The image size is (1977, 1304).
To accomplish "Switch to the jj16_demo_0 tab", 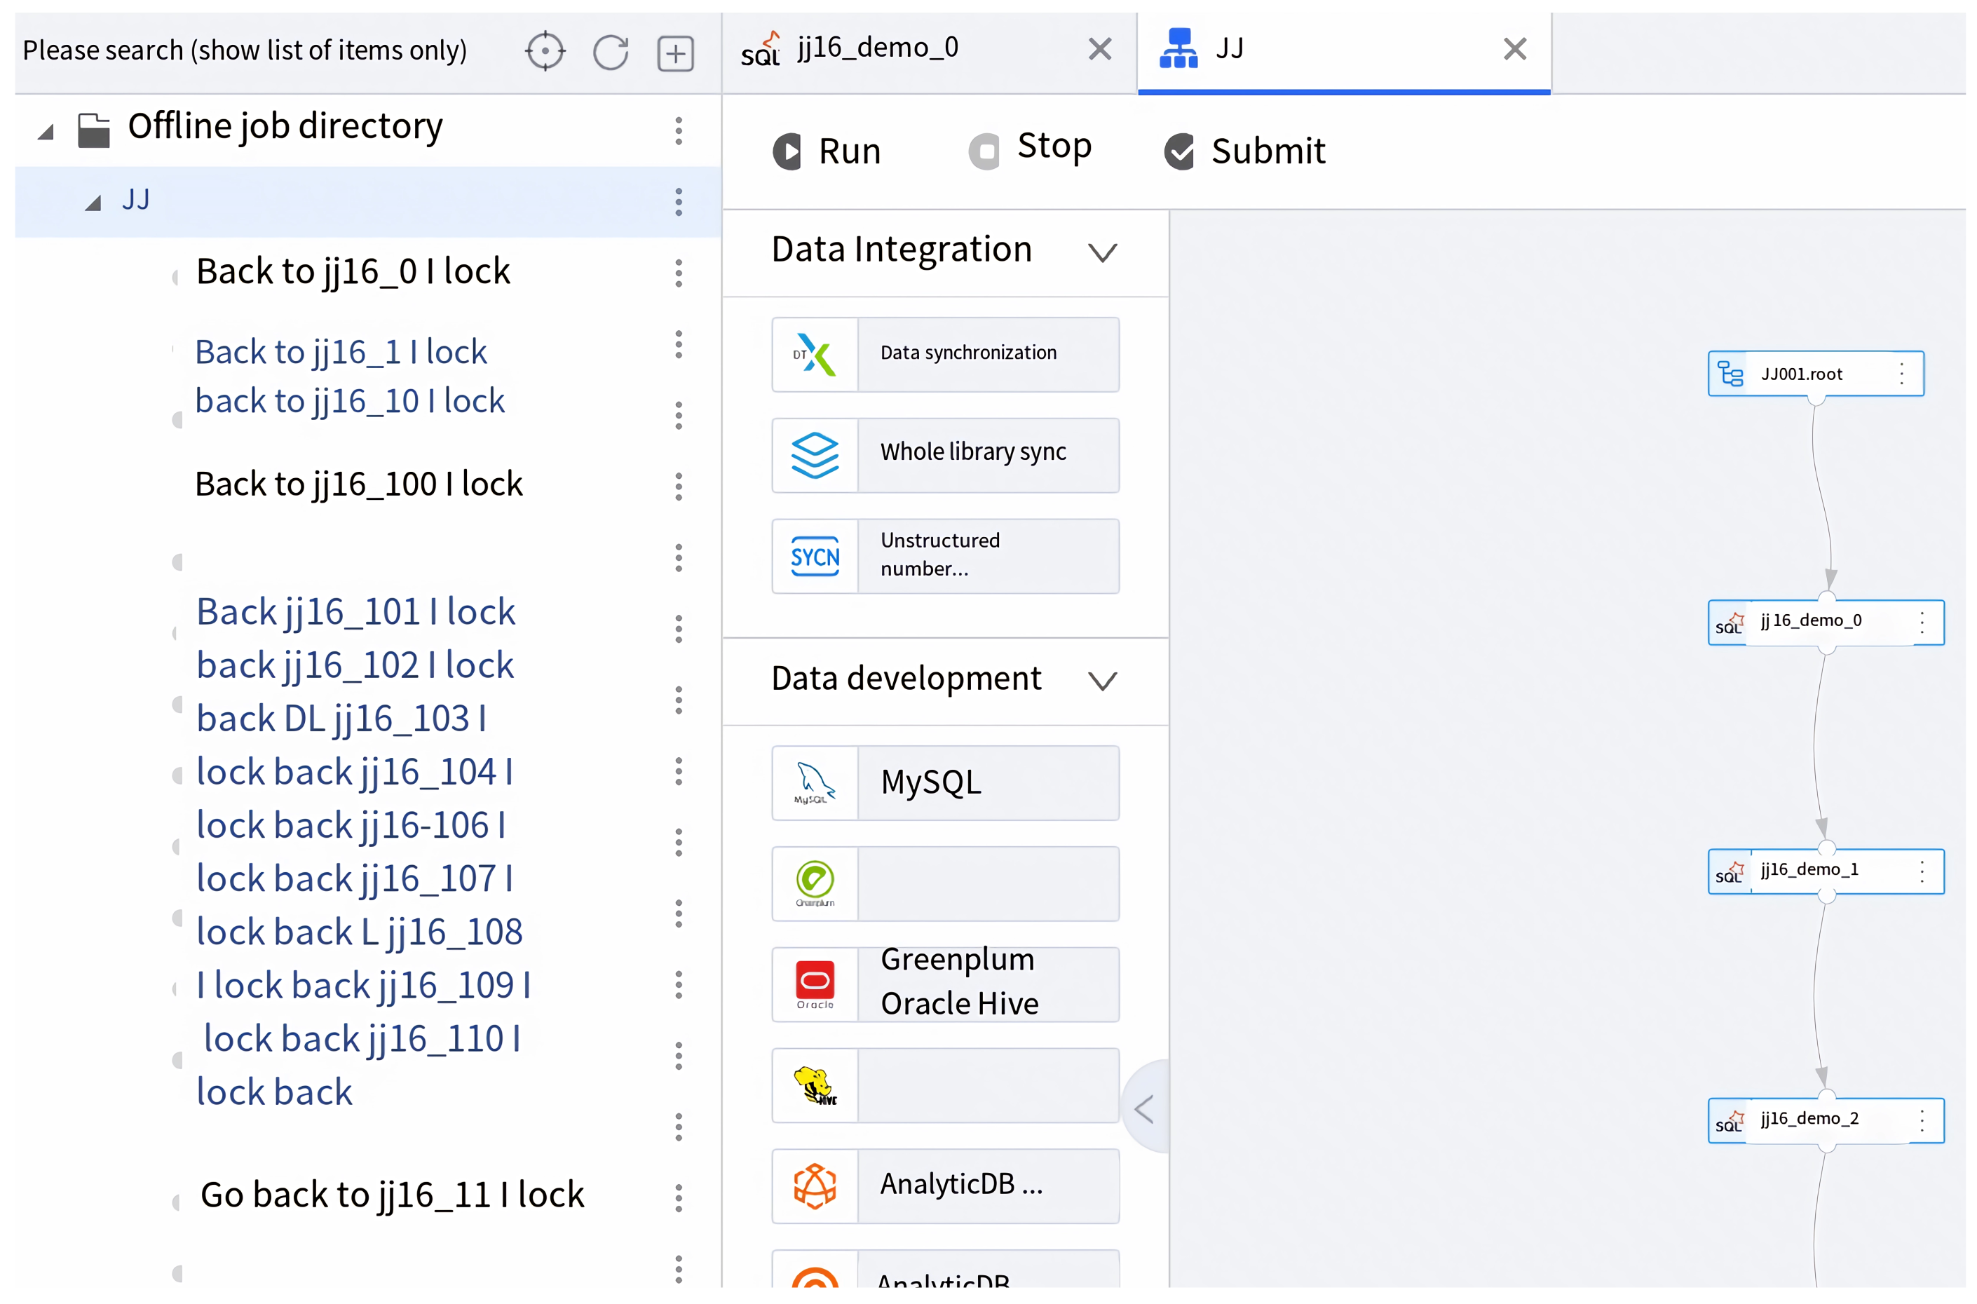I will (877, 48).
